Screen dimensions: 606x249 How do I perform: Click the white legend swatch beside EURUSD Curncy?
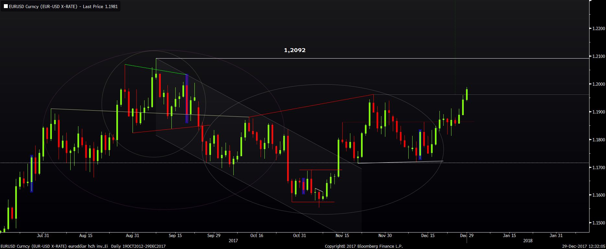[6, 6]
